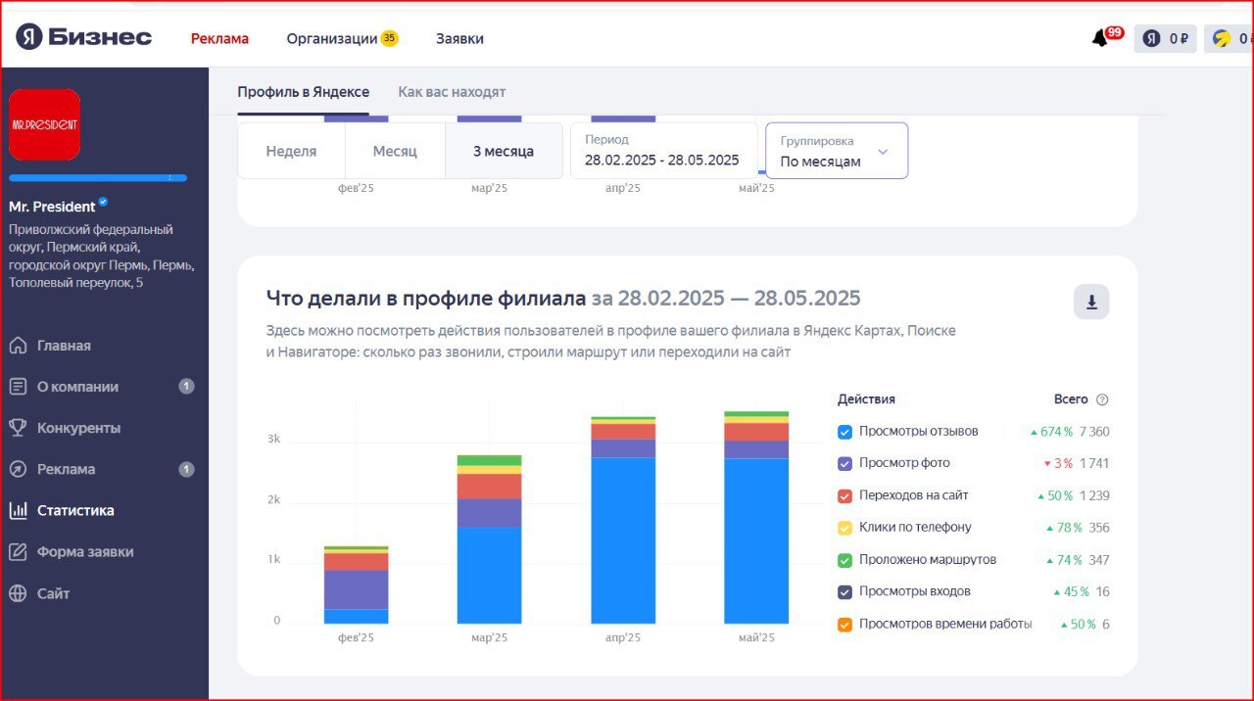Open the 0 ₽ Yandex balance button

[x=1166, y=38]
